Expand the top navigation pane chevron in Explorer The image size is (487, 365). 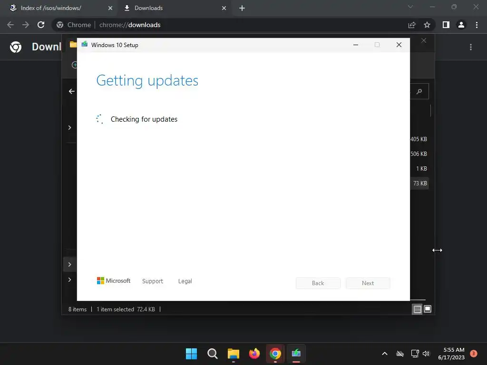(69, 128)
